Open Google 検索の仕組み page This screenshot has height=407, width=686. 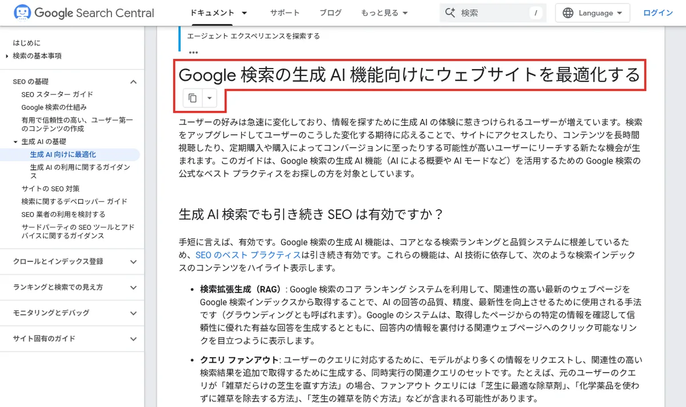(54, 107)
